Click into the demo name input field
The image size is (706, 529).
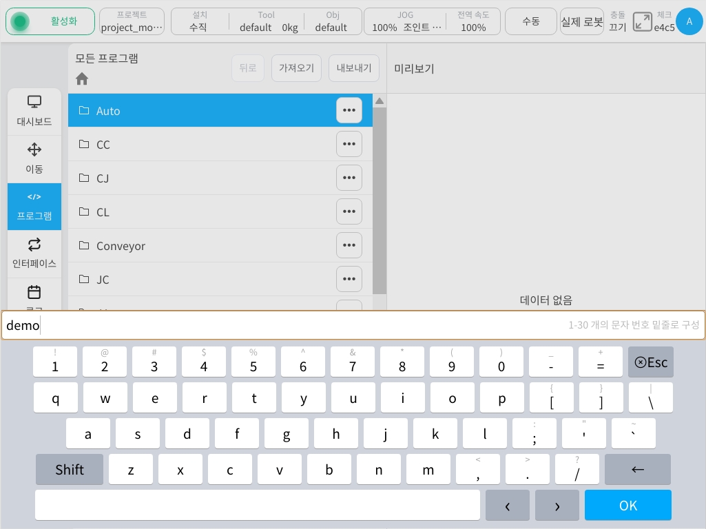[353, 325]
